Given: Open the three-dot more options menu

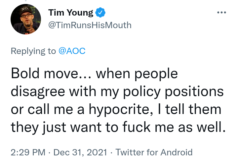Looking at the screenshot, I should click(221, 12).
